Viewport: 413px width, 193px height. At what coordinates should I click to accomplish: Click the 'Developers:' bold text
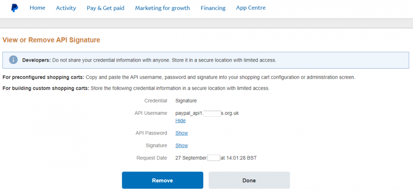(36, 60)
